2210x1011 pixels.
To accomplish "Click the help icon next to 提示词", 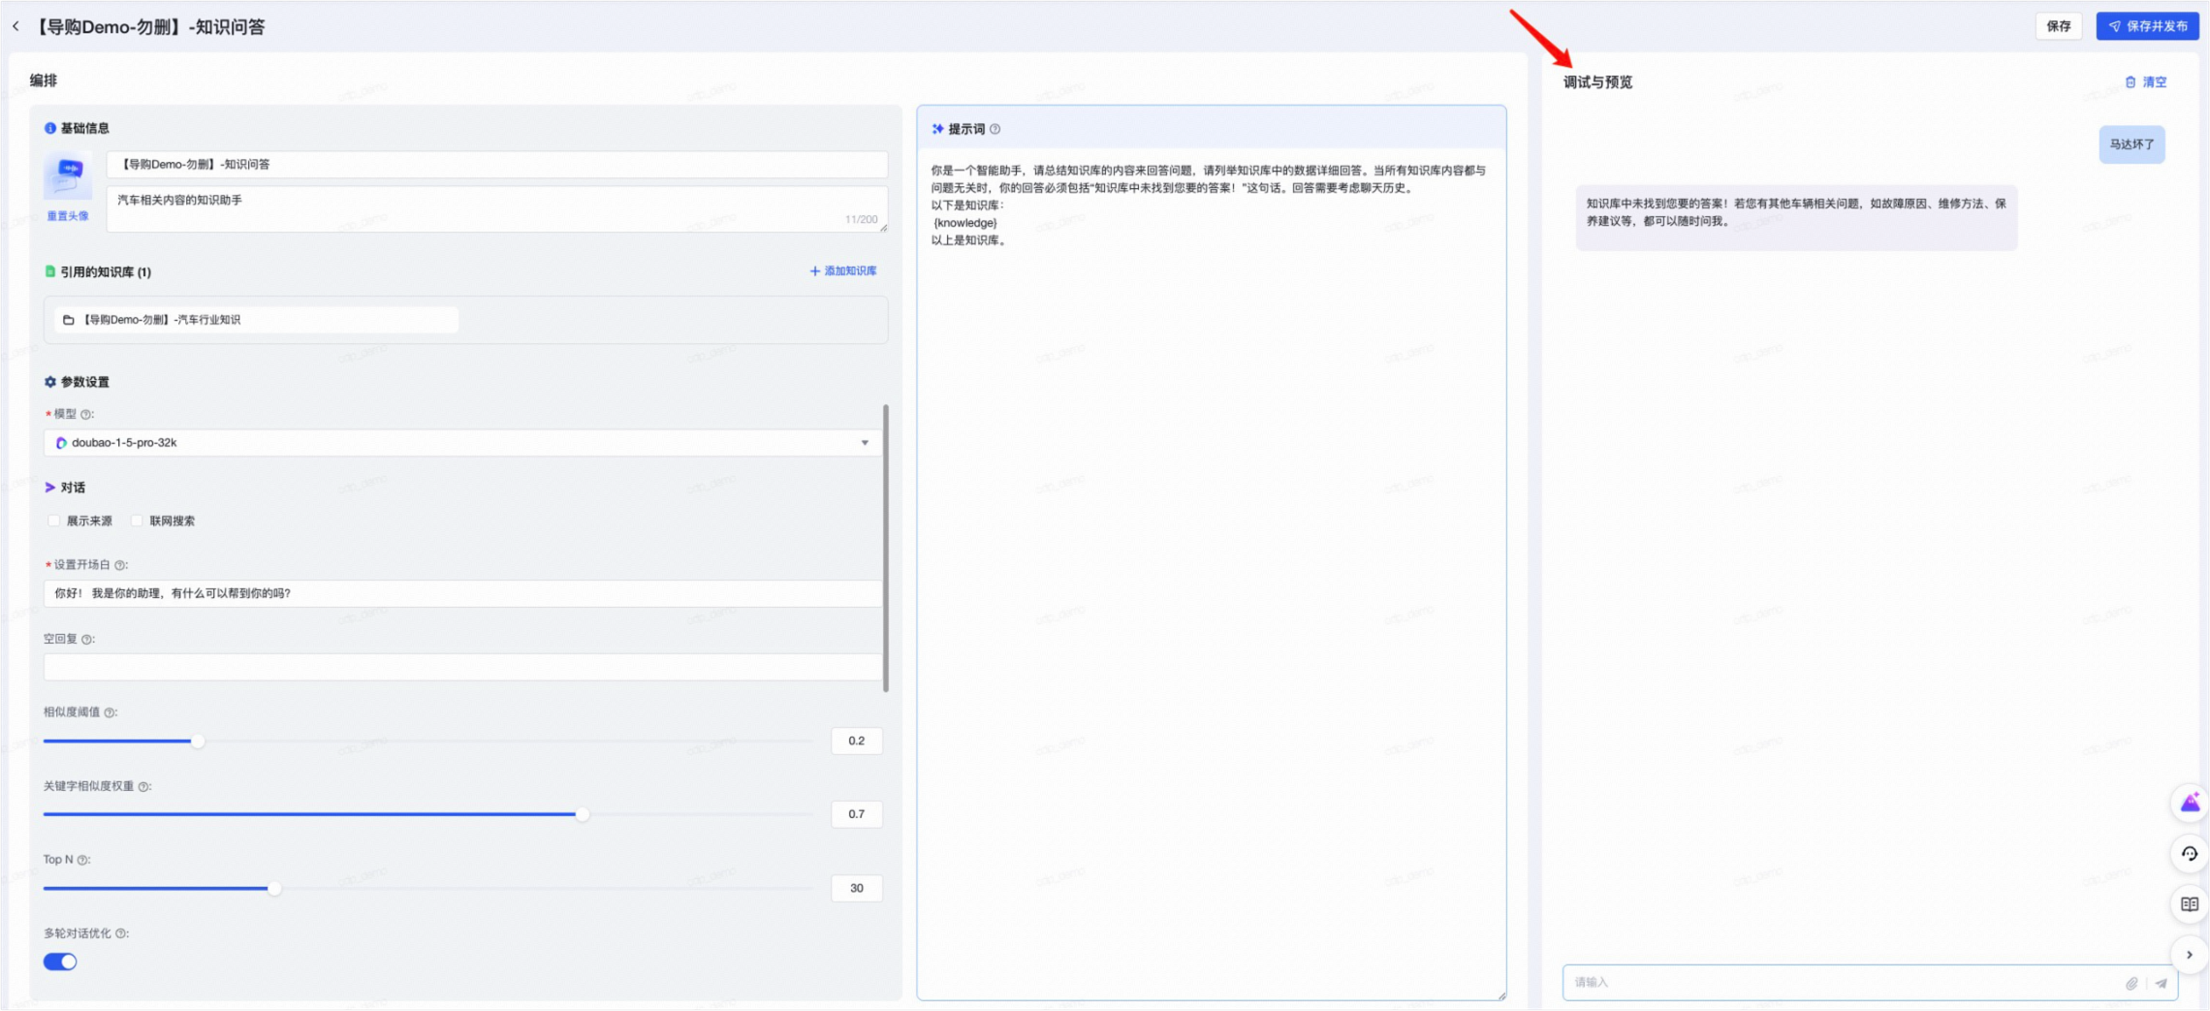I will click(995, 129).
